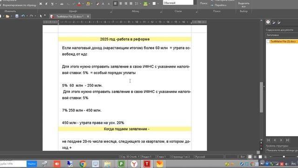Align paragraph left

pyautogui.click(x=115, y=3)
